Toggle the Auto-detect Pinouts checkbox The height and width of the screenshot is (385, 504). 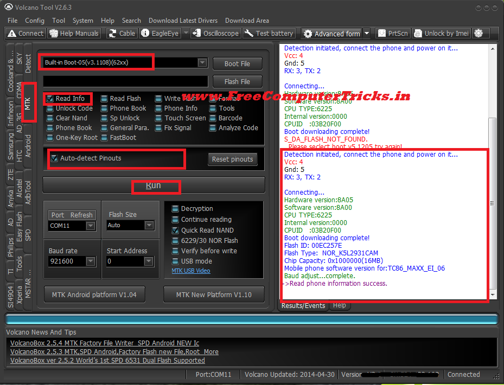click(x=54, y=158)
